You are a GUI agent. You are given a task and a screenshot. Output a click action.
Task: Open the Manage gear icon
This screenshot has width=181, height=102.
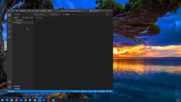click(9, 87)
